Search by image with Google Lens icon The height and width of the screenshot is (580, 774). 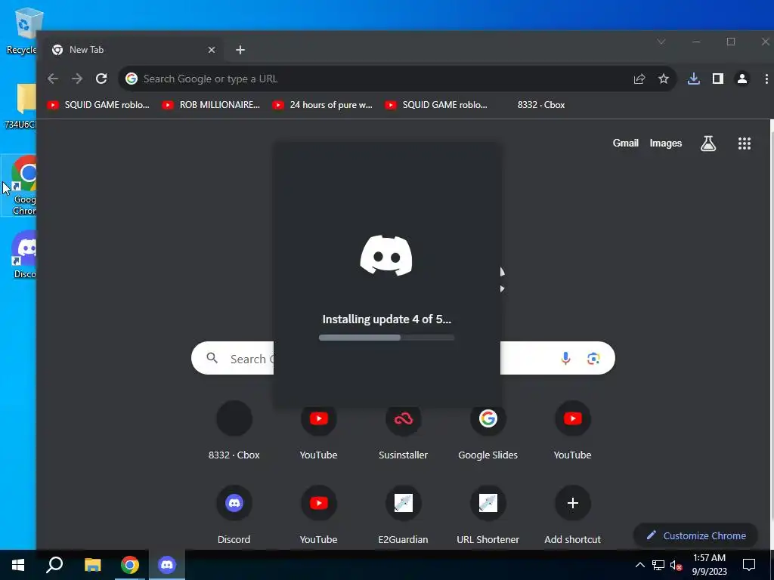coord(593,358)
